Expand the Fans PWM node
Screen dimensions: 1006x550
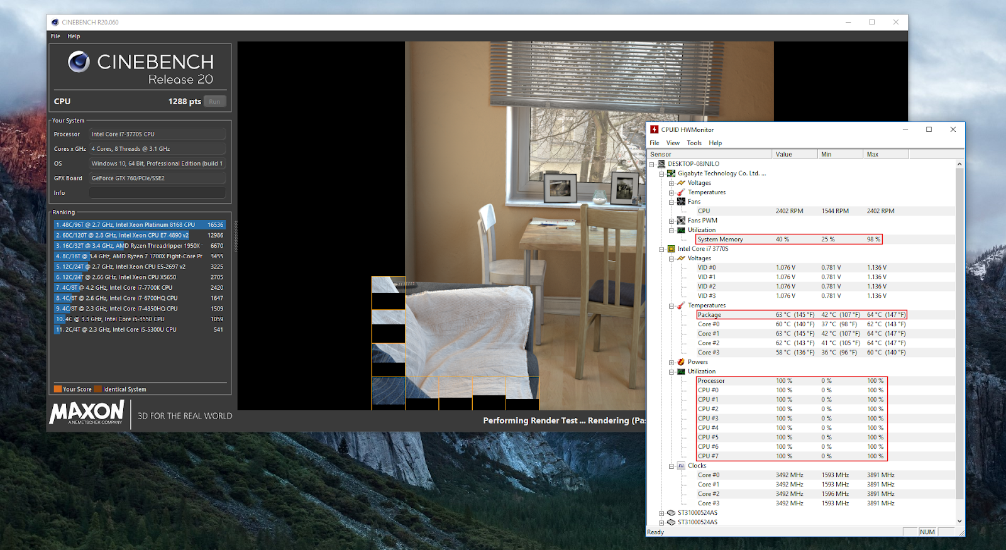pyautogui.click(x=672, y=221)
